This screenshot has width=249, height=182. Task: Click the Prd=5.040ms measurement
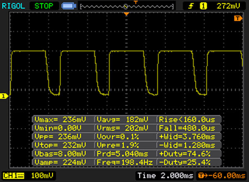[x=122, y=154]
